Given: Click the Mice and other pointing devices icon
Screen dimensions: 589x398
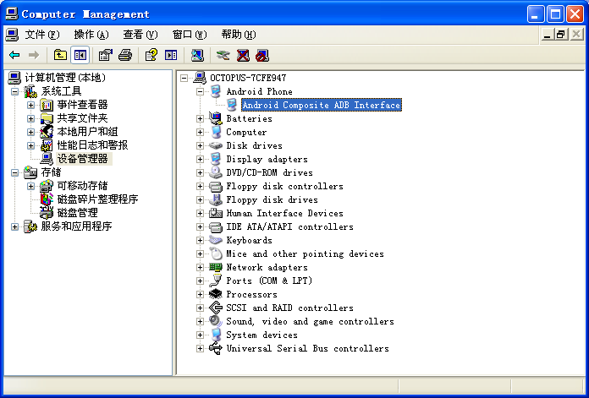Looking at the screenshot, I should pos(216,254).
